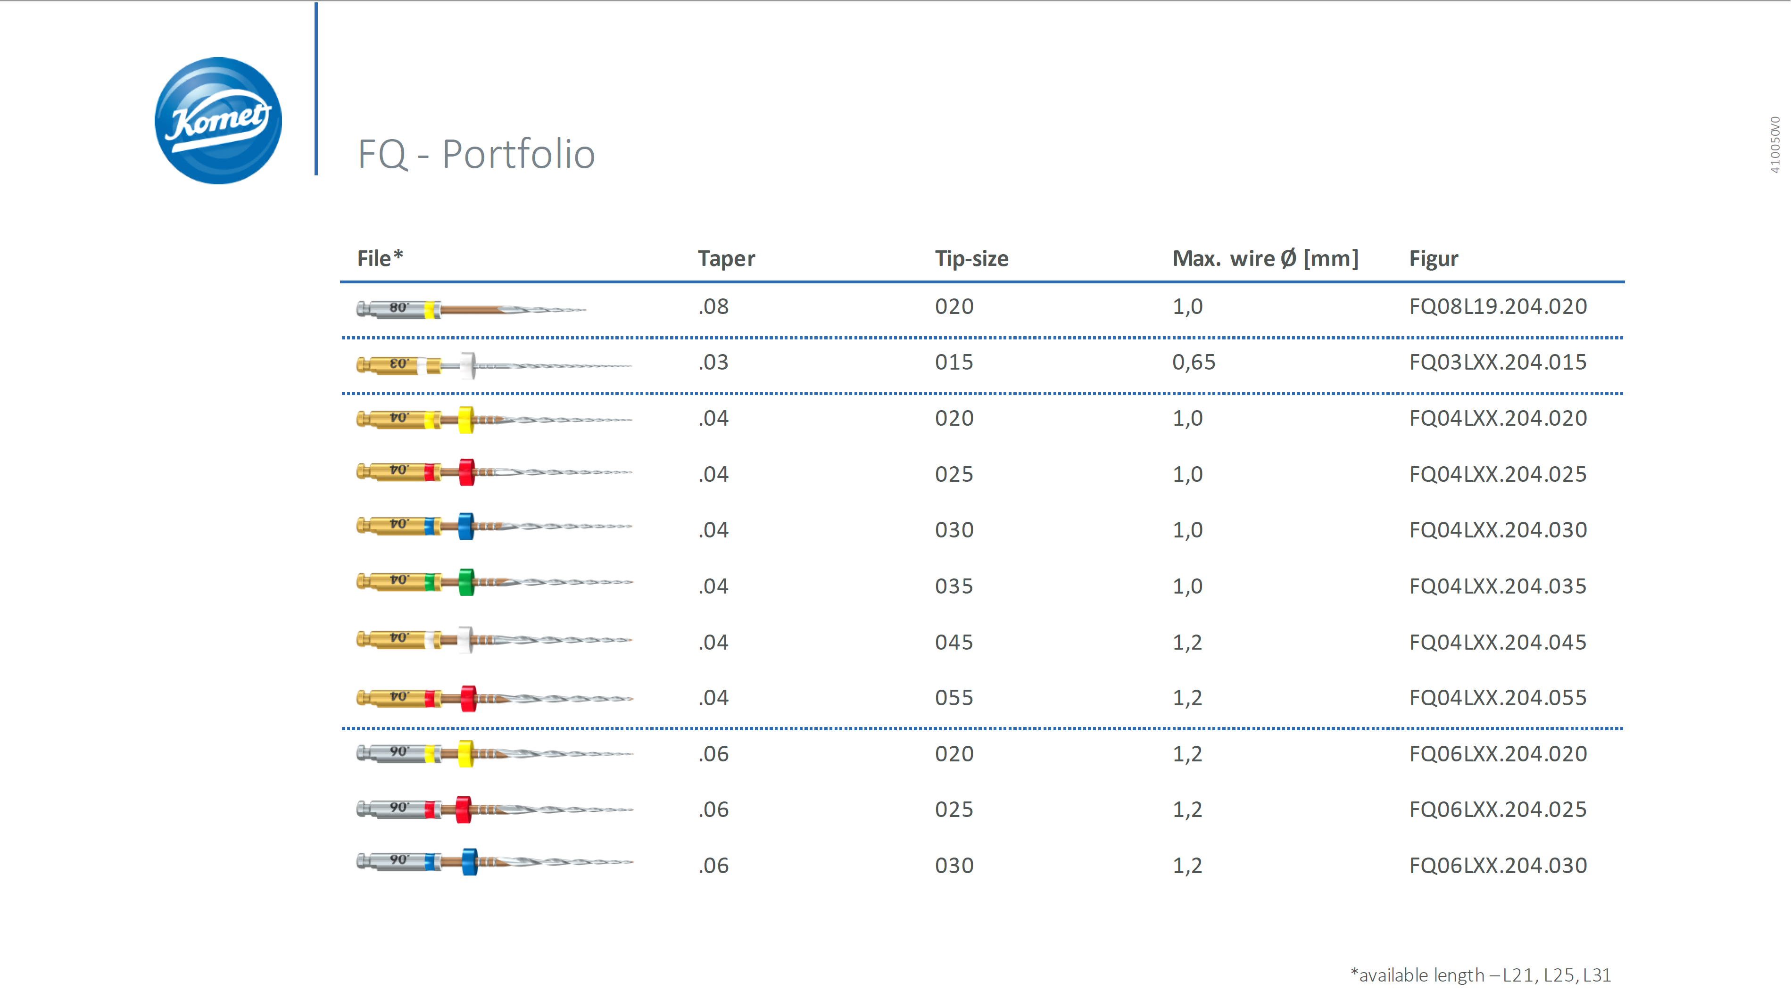This screenshot has height=1007, width=1791.
Task: Click taper '.04' in FQ04LXX.204.035 row
Action: click(713, 586)
